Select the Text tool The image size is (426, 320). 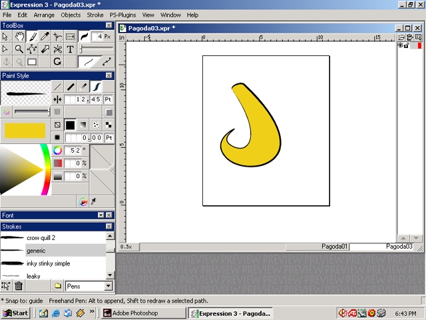tap(70, 49)
